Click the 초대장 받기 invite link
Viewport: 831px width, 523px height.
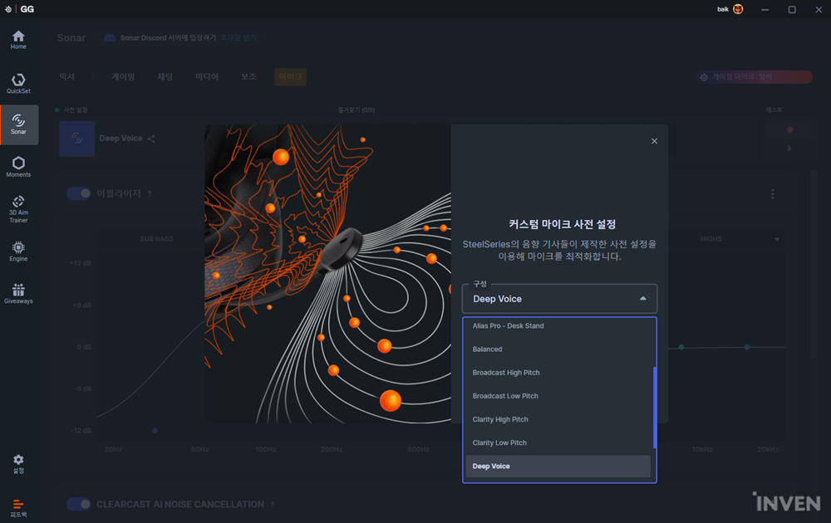[238, 38]
